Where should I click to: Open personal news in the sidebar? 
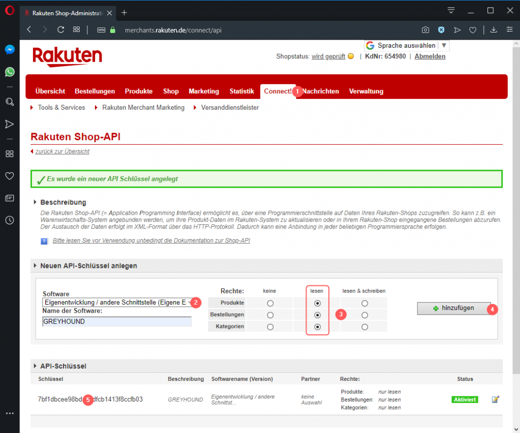click(x=10, y=198)
